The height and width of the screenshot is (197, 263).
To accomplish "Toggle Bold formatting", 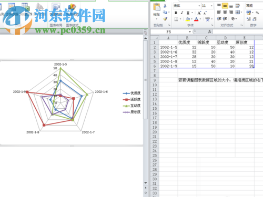I will (x=176, y=13).
